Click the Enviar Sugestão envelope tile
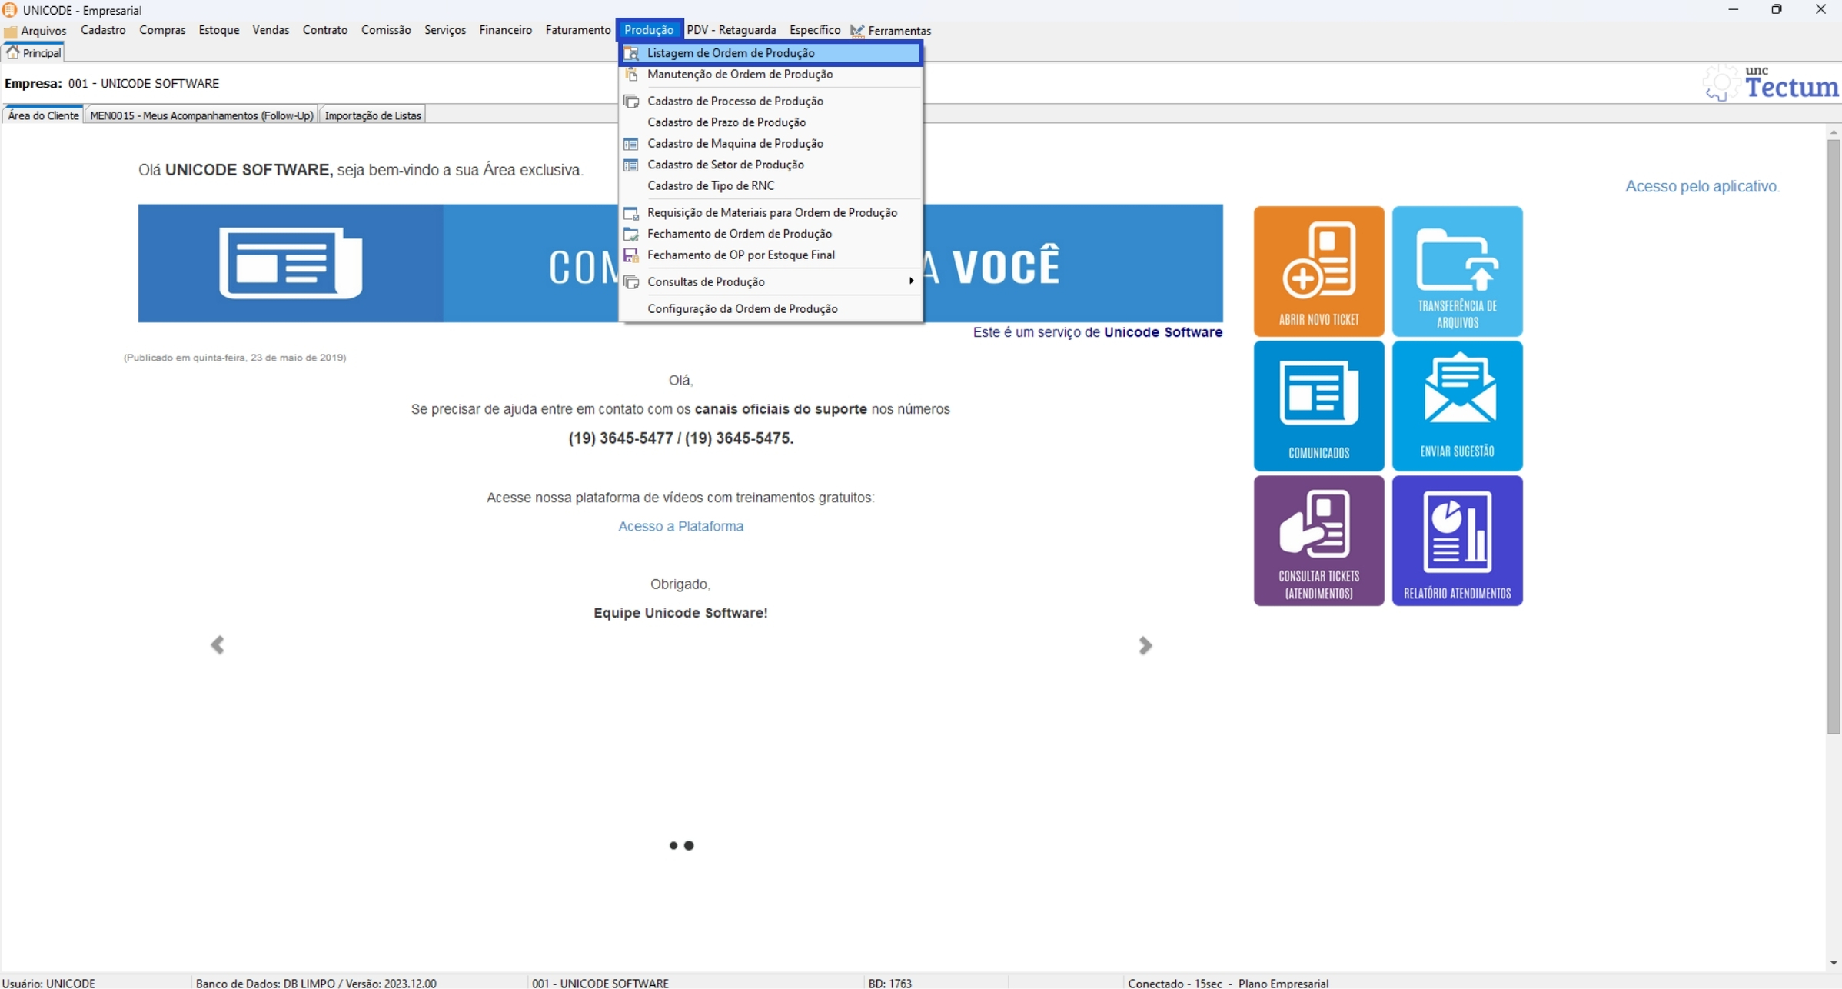The image size is (1842, 989). tap(1457, 405)
